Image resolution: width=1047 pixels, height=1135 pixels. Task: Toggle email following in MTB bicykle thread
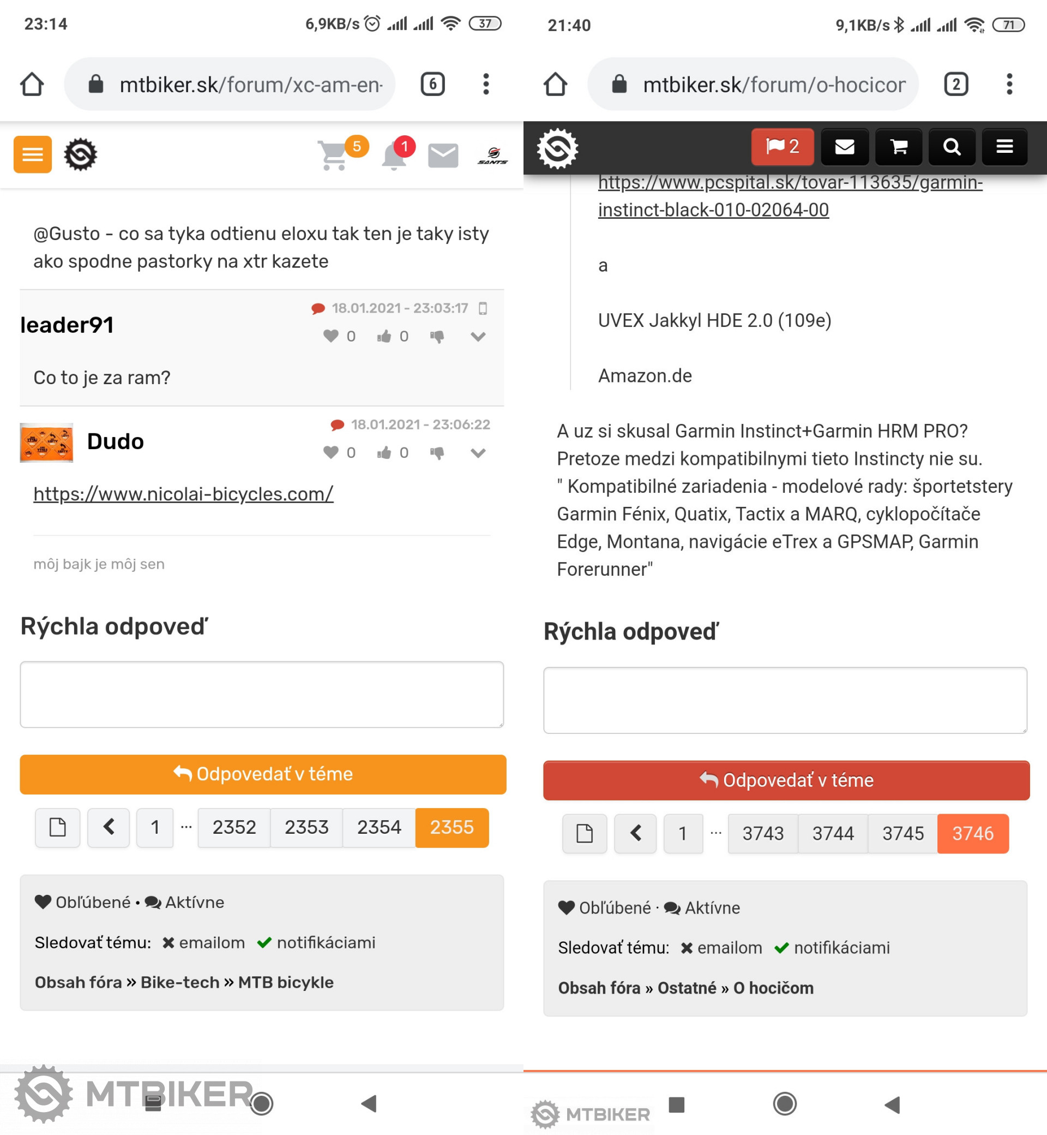tap(203, 942)
